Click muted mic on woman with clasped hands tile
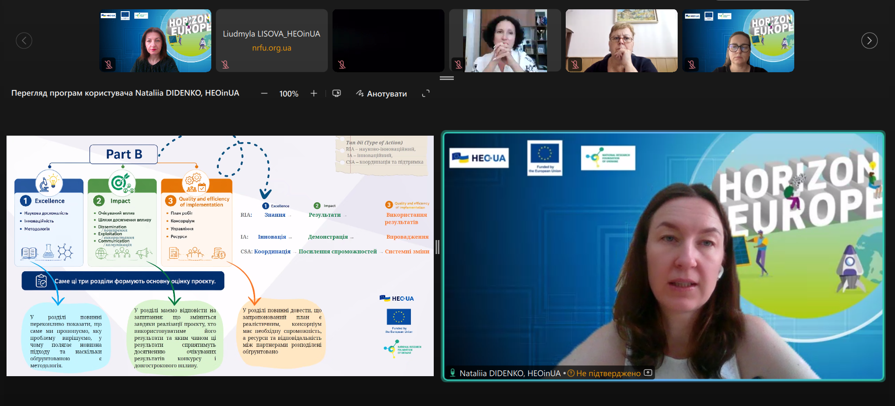Screen dimensions: 895x406 (458, 64)
